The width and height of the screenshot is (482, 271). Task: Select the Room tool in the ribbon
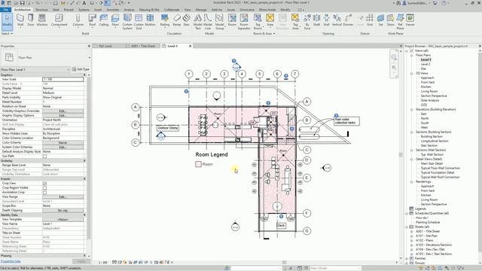pos(232,20)
